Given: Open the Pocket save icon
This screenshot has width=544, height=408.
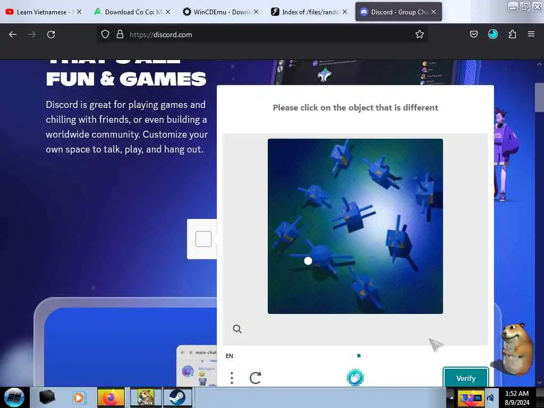Looking at the screenshot, I should pos(473,35).
